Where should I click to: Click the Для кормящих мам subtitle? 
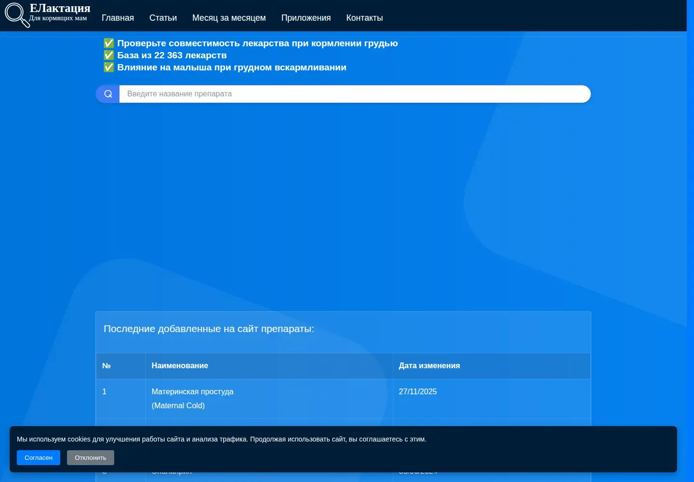tap(58, 18)
